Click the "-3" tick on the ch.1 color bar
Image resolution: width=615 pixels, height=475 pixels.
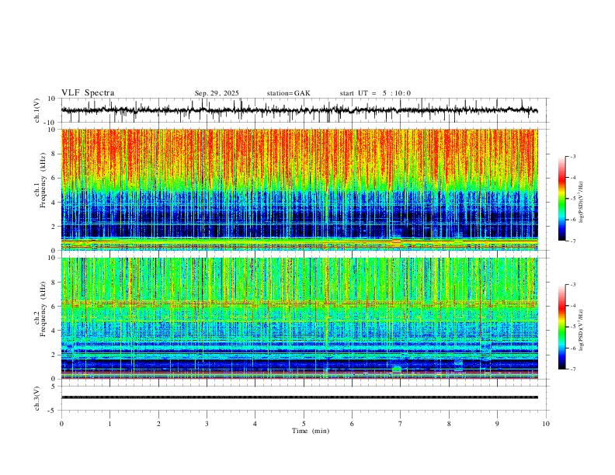[x=573, y=156]
